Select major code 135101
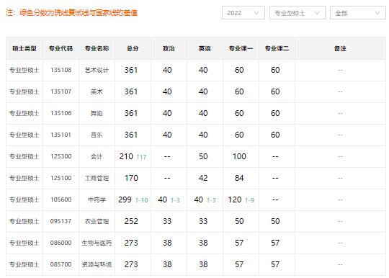The width and height of the screenshot is (389, 278). (61, 135)
